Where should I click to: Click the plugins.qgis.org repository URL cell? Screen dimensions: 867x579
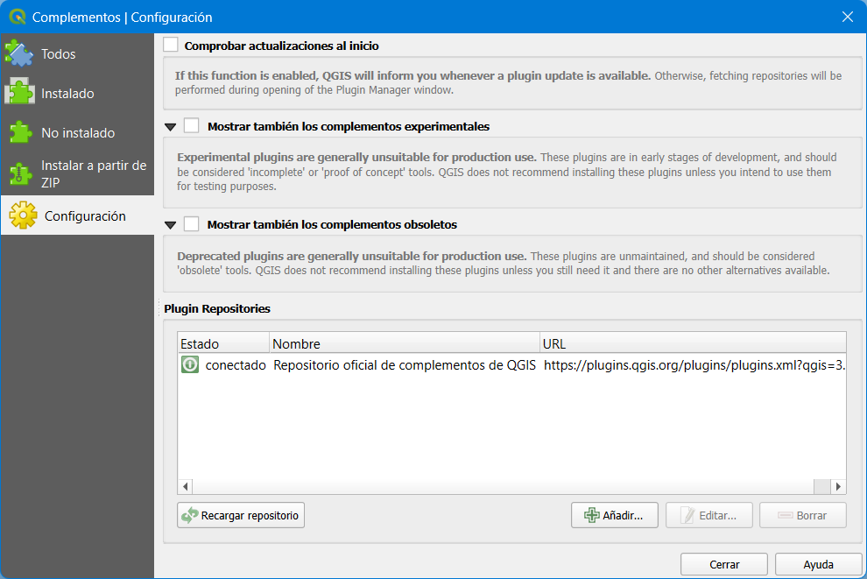click(x=694, y=365)
